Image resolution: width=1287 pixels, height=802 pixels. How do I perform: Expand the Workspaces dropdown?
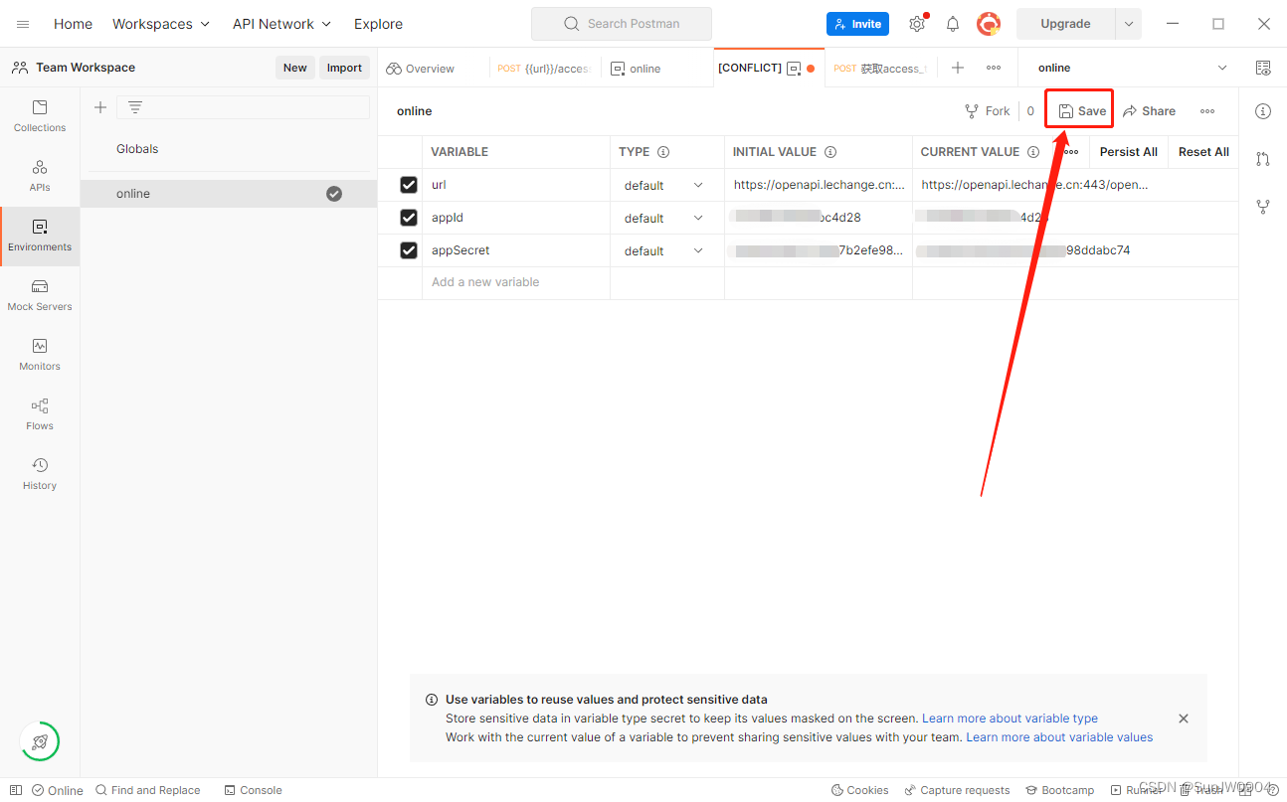coord(161,24)
